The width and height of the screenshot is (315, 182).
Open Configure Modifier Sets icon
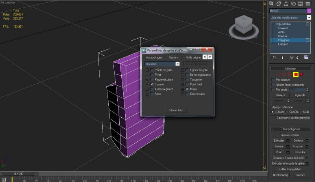[x=306, y=57]
